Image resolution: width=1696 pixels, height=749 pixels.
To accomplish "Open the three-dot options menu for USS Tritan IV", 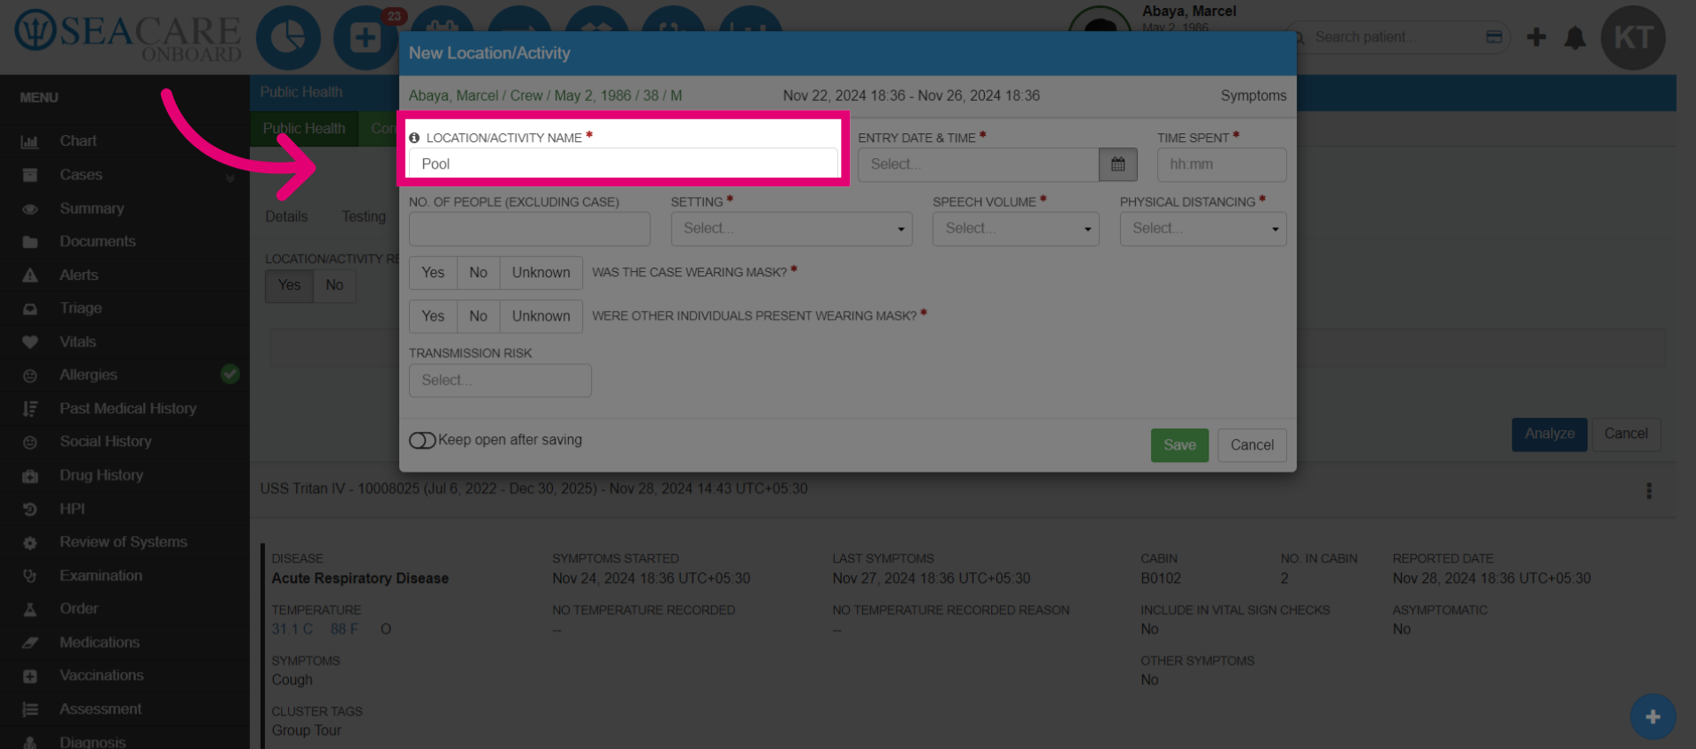I will click(1648, 490).
